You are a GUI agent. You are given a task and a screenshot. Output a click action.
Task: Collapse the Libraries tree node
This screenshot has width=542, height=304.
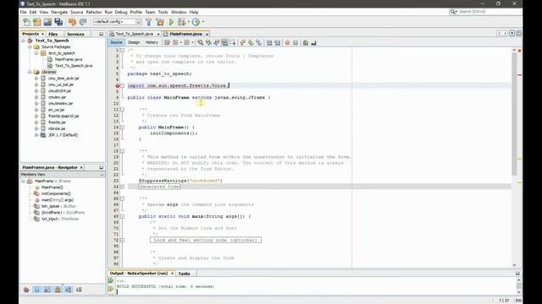pyautogui.click(x=30, y=72)
